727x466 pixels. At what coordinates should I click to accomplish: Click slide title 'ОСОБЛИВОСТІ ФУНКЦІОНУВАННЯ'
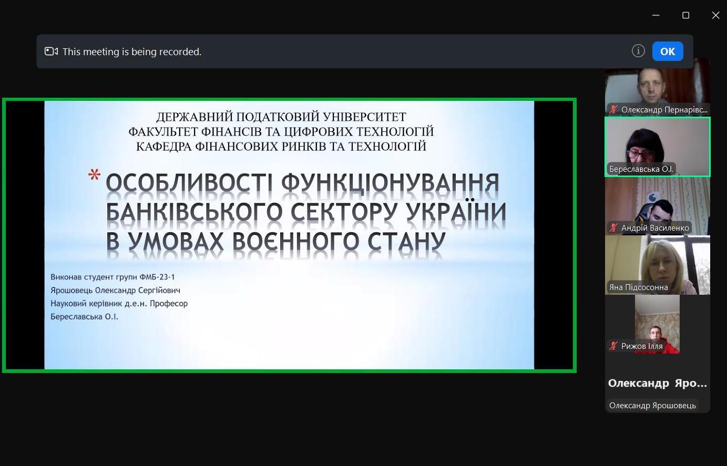coord(302,183)
